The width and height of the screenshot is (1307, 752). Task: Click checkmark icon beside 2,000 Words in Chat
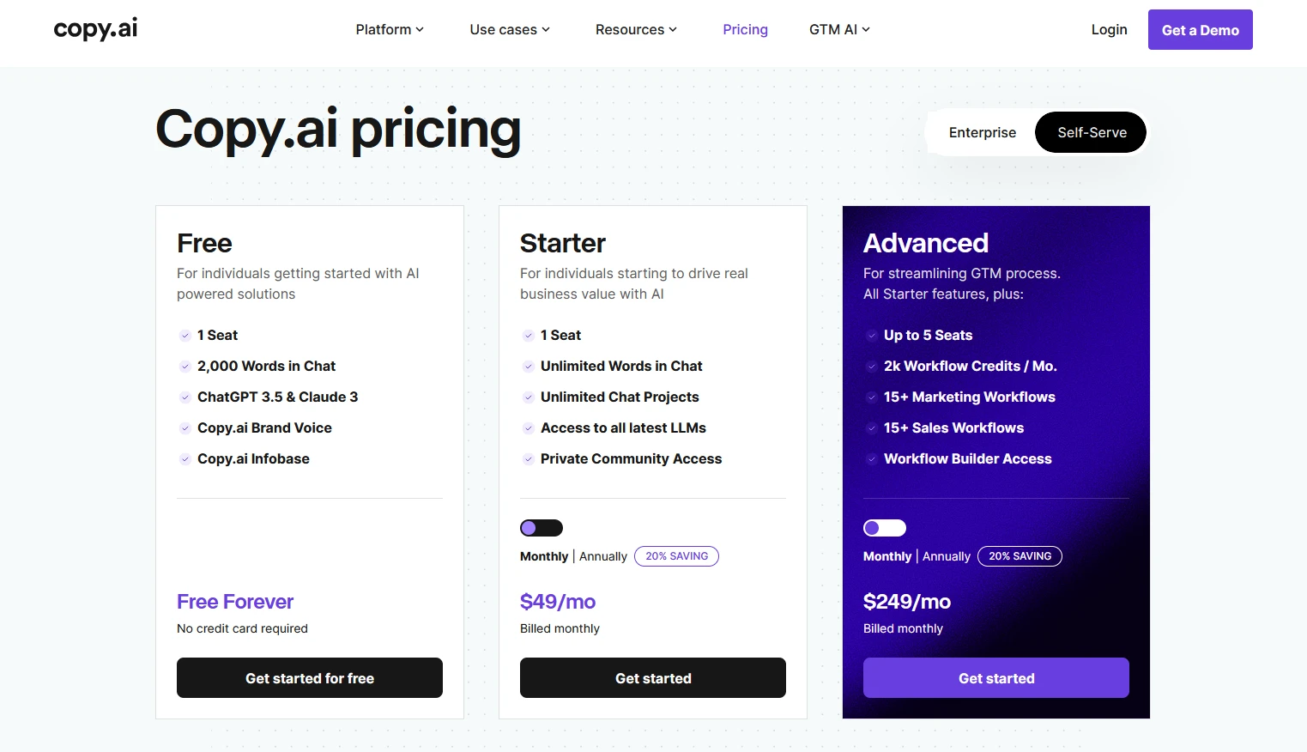185,367
